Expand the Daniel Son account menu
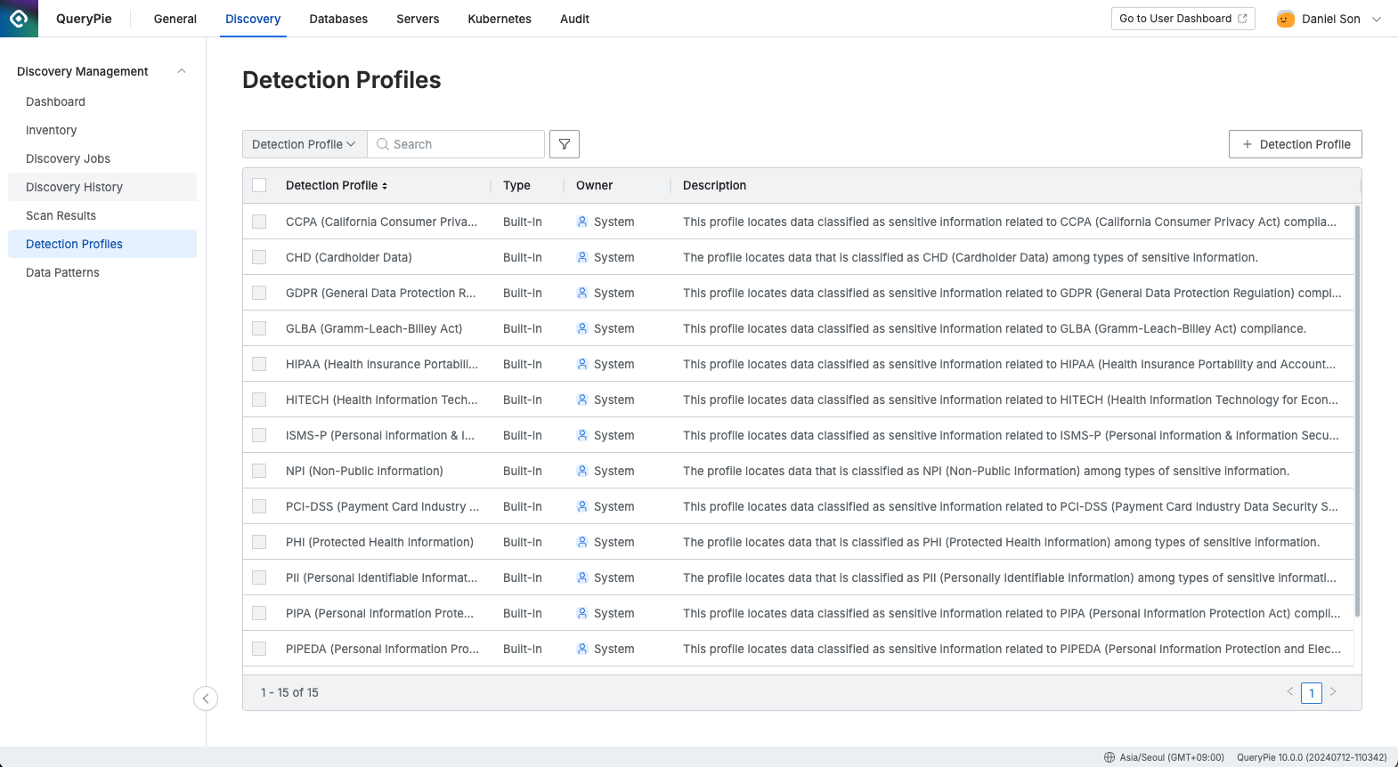This screenshot has width=1398, height=767. tap(1376, 19)
